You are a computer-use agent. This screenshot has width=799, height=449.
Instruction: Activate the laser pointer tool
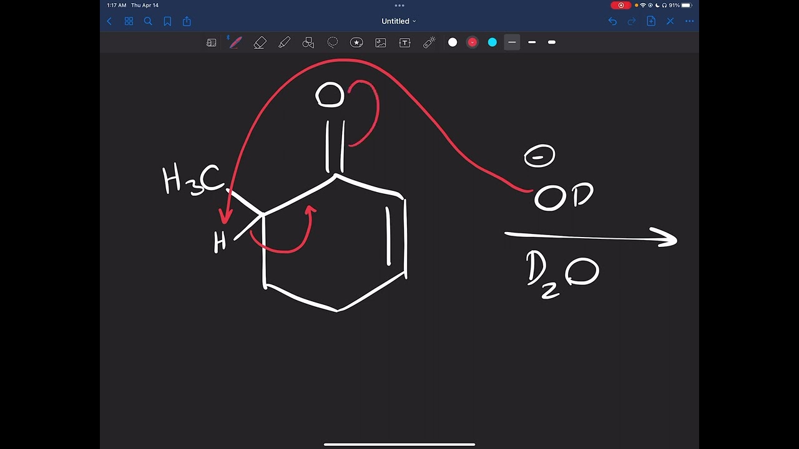coord(429,42)
